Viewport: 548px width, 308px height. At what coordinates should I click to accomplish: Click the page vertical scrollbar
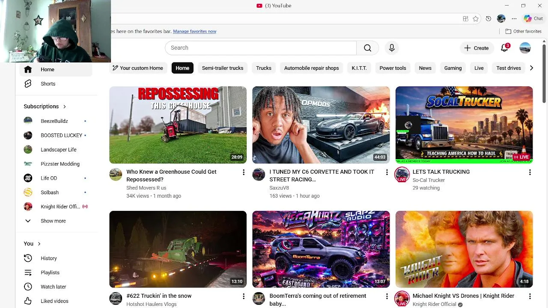click(x=545, y=73)
